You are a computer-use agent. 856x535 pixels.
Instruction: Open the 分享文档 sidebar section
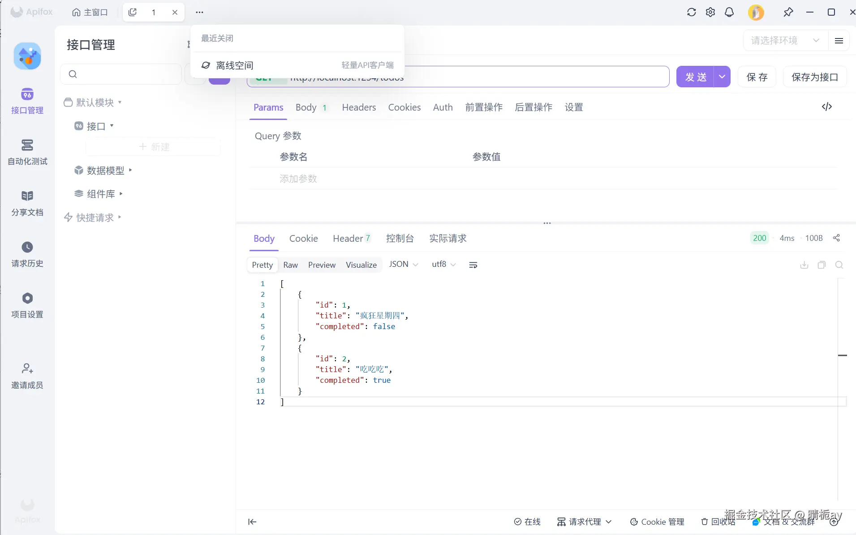pos(27,203)
